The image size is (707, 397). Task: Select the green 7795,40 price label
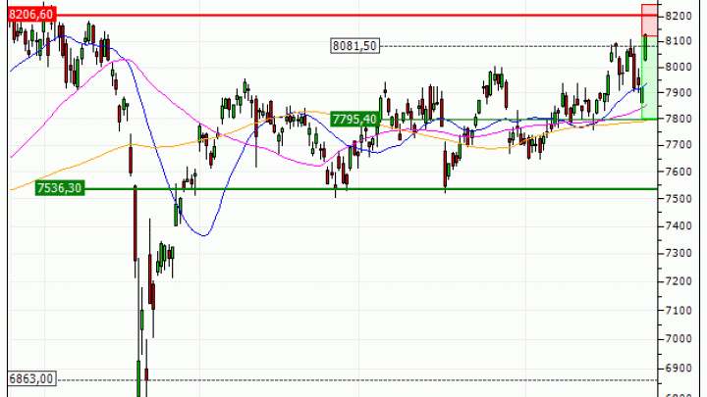pyautogui.click(x=354, y=120)
